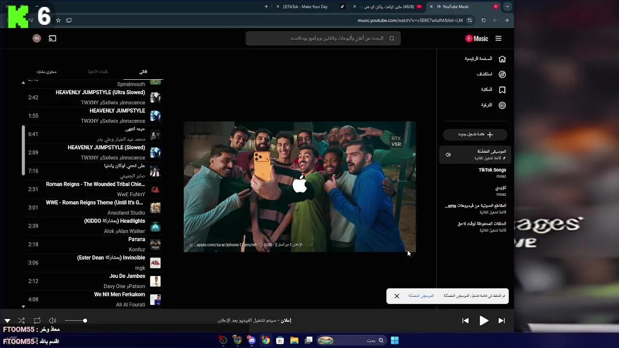The image size is (619, 348).
Task: Collapse player page with down arrow
Action: coord(7,320)
